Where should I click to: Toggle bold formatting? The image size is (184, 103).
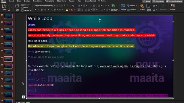[35, 10]
